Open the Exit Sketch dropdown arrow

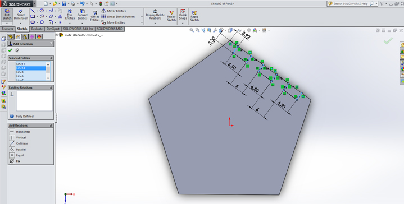7,24
